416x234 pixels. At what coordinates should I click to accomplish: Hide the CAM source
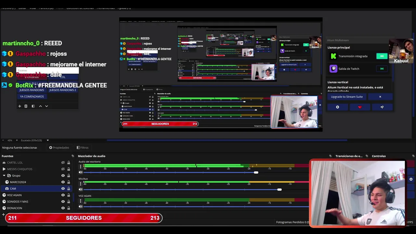[x=63, y=188]
